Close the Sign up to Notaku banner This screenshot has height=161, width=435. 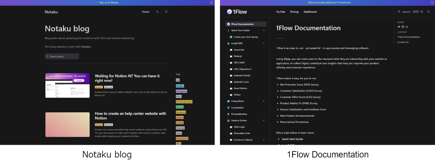[211, 2]
